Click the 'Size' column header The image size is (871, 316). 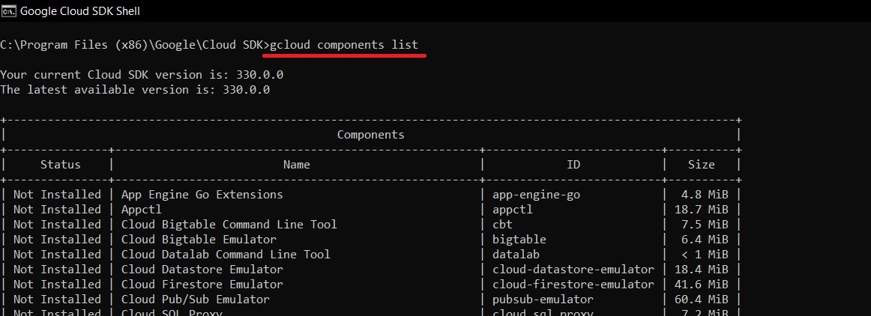(701, 165)
